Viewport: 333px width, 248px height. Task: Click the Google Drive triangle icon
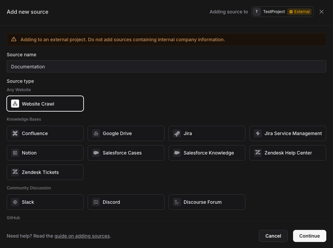click(x=96, y=133)
